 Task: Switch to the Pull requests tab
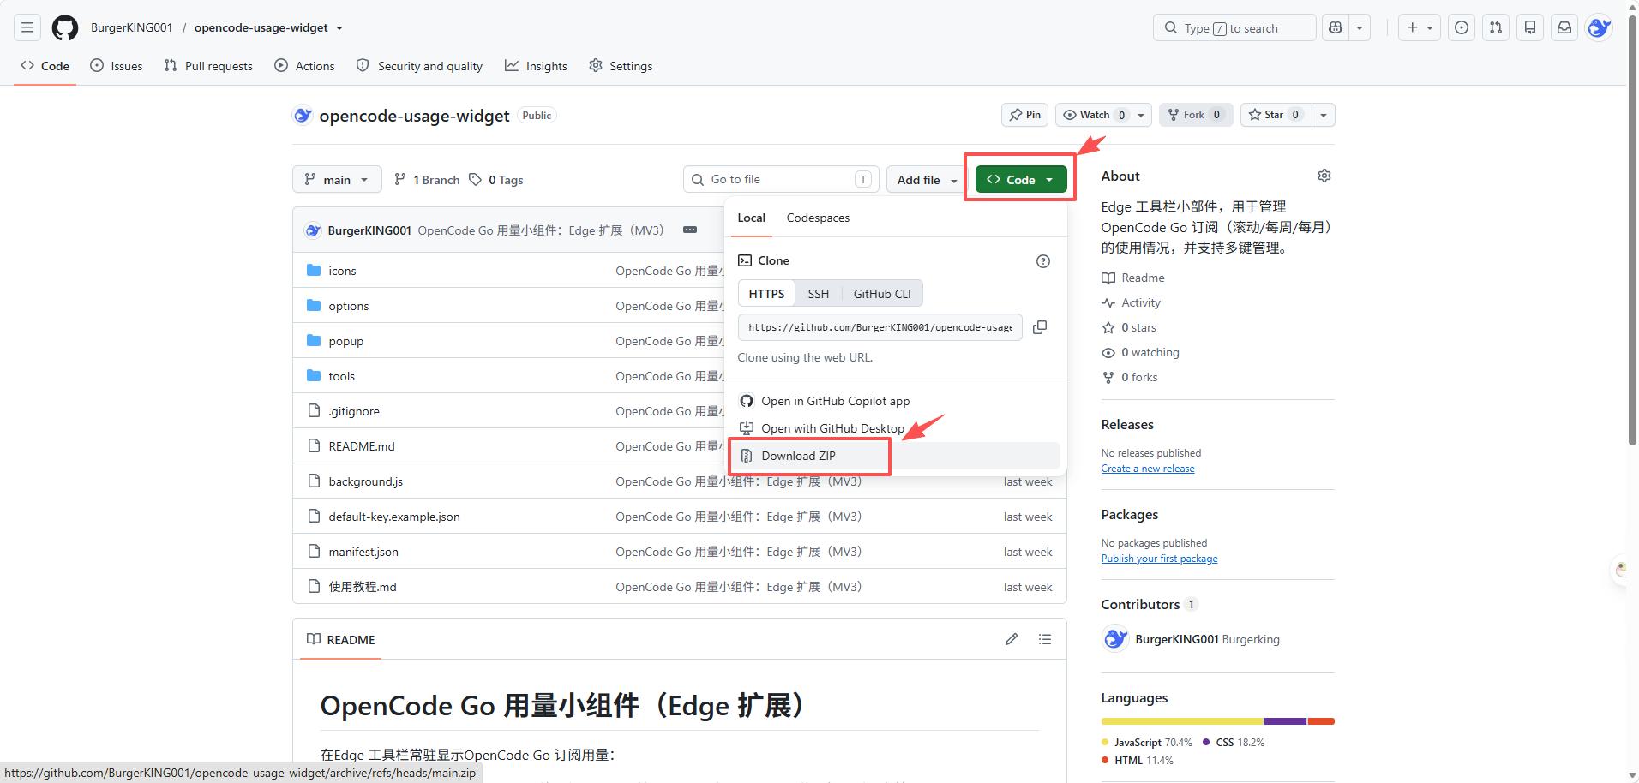(x=208, y=66)
